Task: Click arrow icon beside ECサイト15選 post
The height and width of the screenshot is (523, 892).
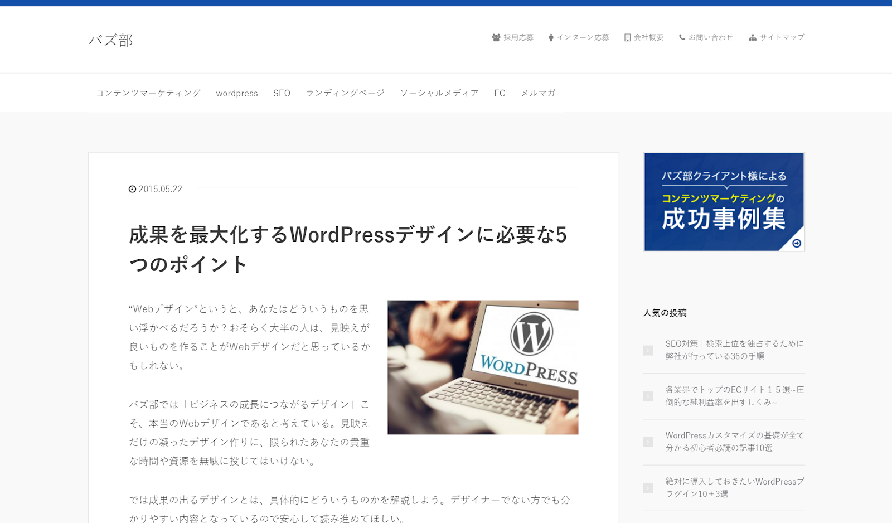Action: (648, 396)
